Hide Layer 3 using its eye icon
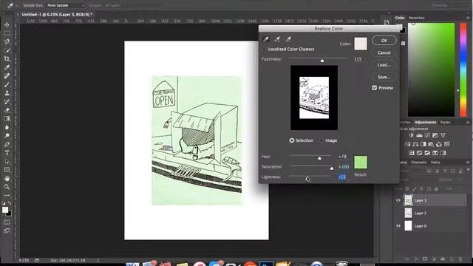The width and height of the screenshot is (473, 266). pyautogui.click(x=398, y=200)
